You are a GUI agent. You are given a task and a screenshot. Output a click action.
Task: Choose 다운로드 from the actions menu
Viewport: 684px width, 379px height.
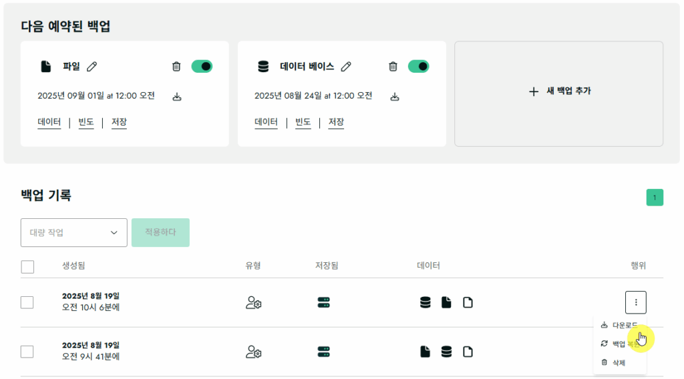619,325
